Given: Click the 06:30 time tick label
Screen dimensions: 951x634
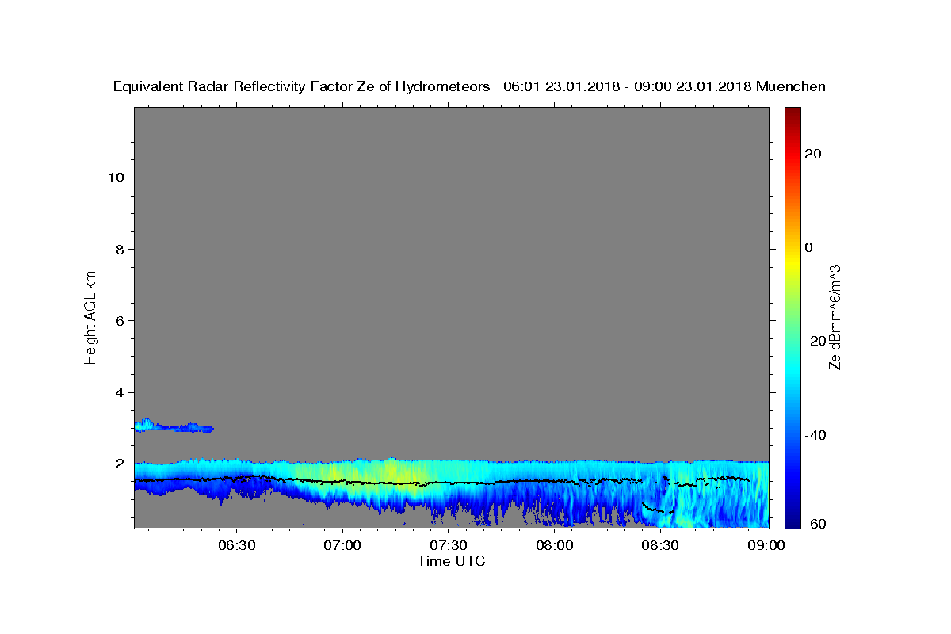Looking at the screenshot, I should point(237,545).
